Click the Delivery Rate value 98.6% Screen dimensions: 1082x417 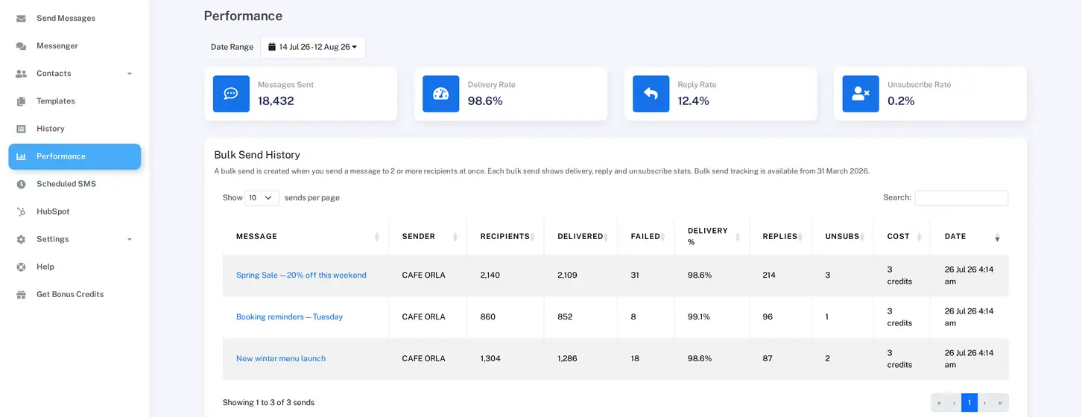click(x=485, y=101)
